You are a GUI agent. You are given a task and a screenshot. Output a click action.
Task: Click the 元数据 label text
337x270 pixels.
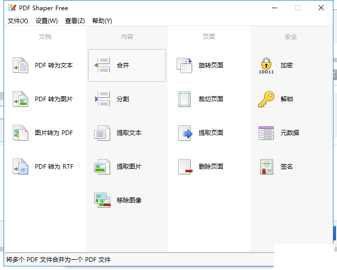click(x=290, y=132)
